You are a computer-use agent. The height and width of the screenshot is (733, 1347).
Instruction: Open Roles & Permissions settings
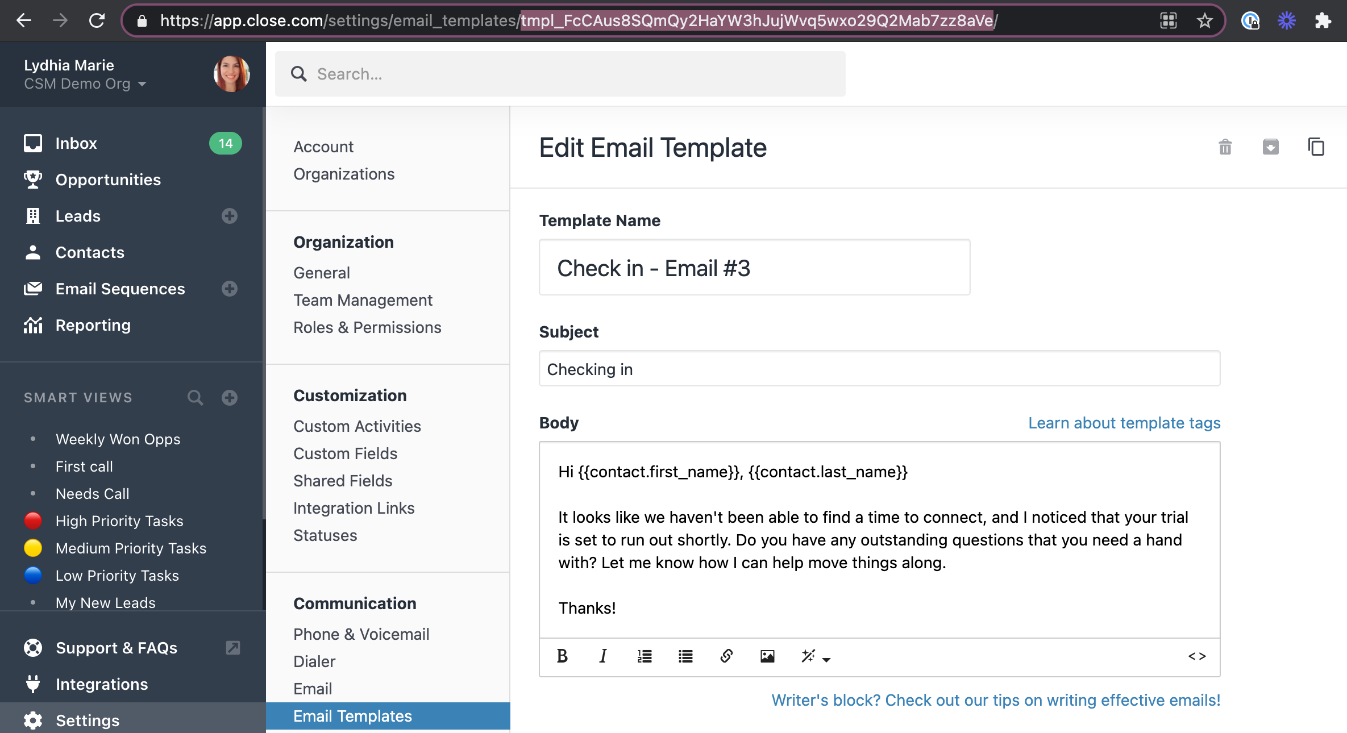click(x=367, y=327)
